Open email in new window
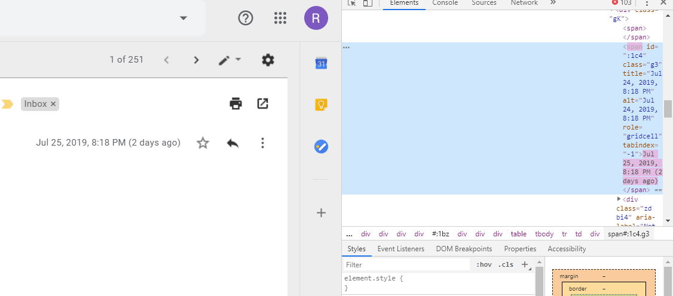The image size is (673, 296). tap(262, 104)
